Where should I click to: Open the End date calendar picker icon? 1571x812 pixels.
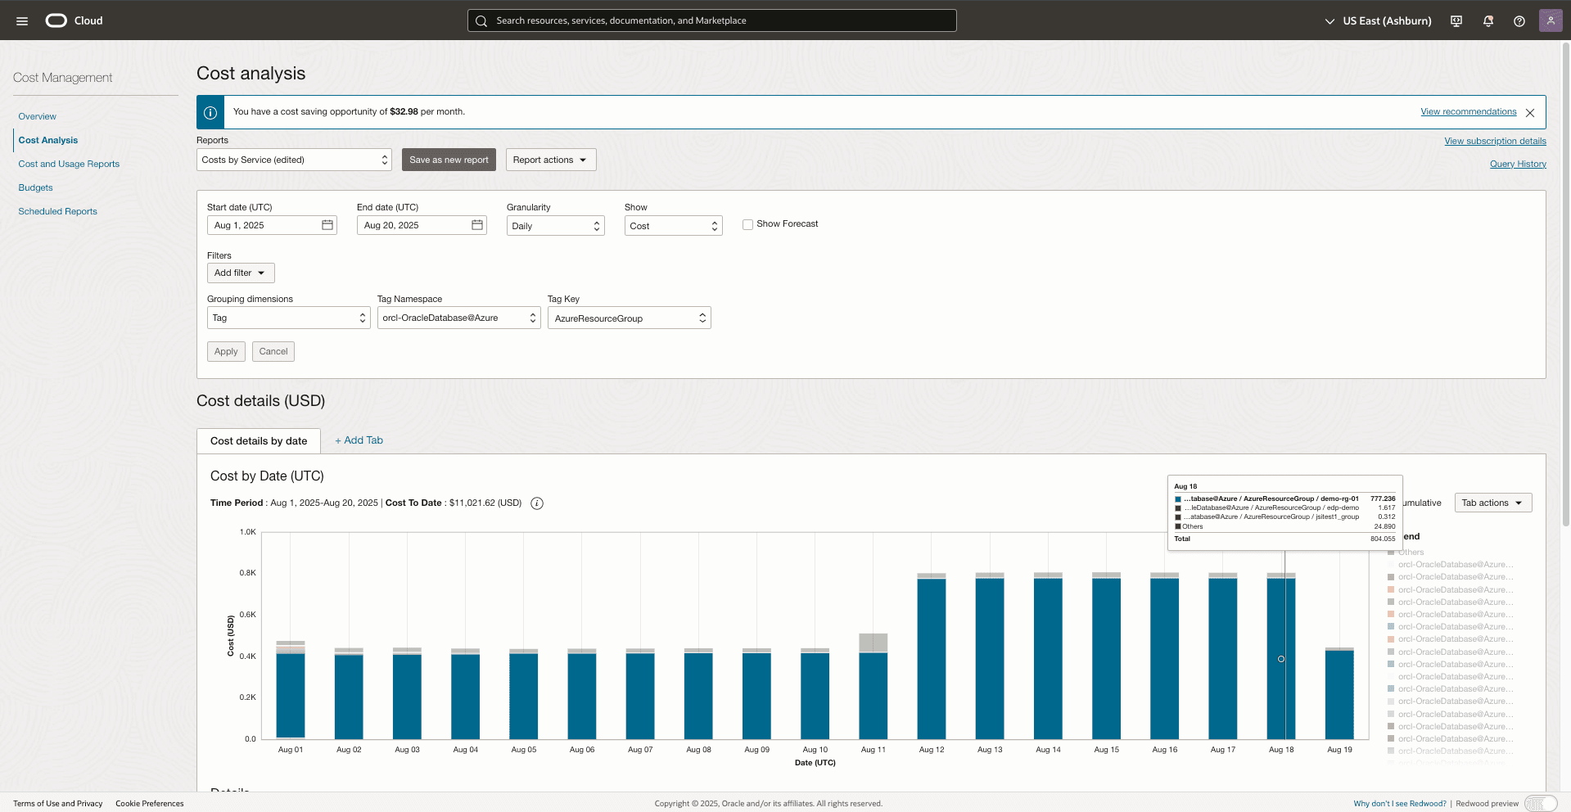(x=477, y=225)
